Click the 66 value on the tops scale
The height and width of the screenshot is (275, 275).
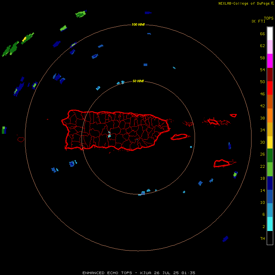point(262,34)
